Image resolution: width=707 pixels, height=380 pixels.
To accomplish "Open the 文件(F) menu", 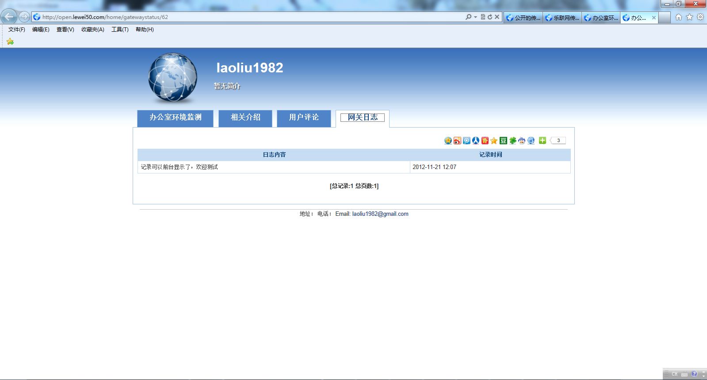I will click(x=16, y=30).
